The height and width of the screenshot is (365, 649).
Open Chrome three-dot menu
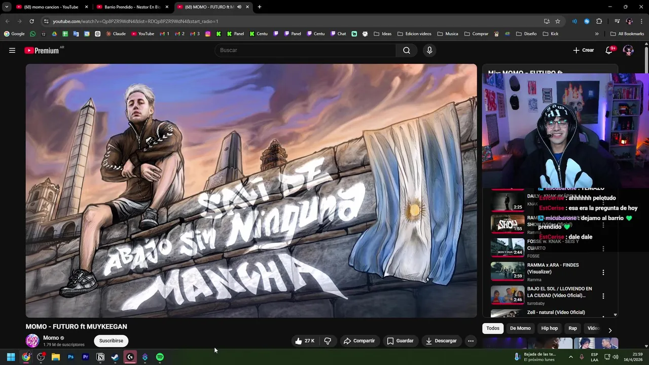pos(641,21)
